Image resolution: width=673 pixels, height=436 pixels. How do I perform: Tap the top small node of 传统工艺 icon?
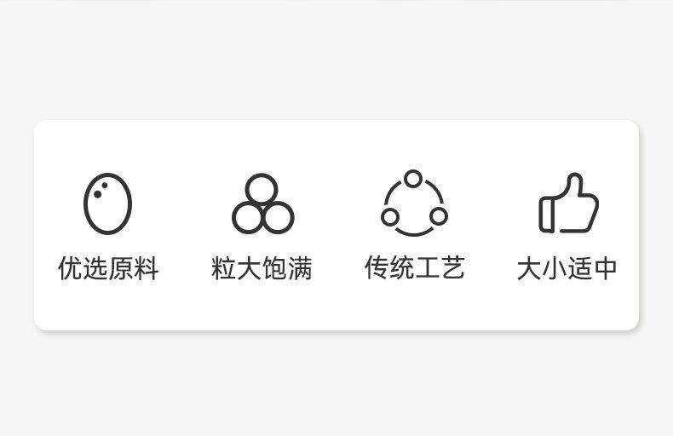click(413, 179)
